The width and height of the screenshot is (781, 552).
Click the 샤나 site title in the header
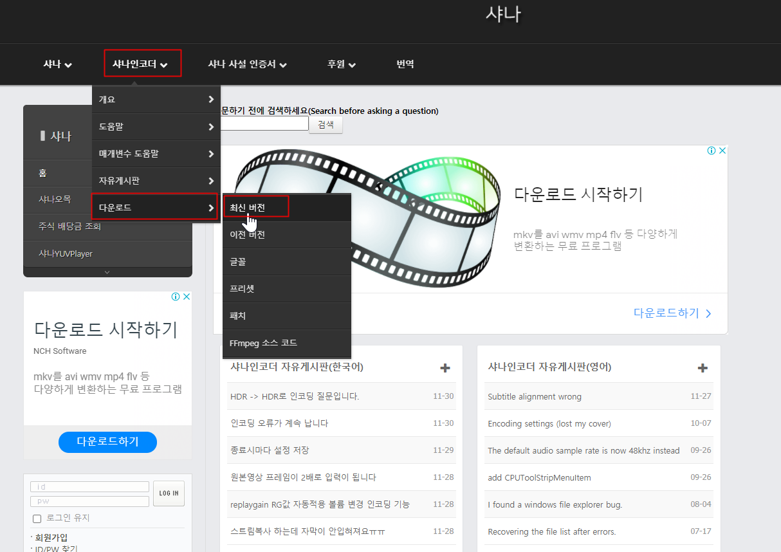pyautogui.click(x=503, y=14)
